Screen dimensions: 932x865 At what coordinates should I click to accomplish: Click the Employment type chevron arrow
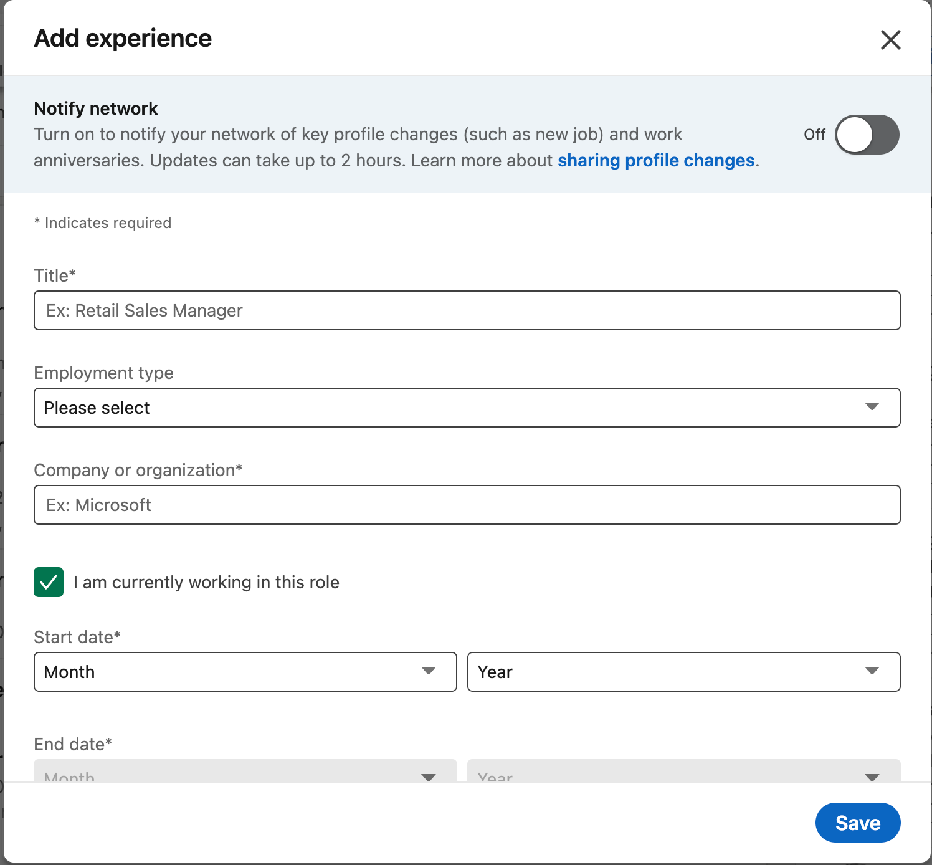point(873,407)
